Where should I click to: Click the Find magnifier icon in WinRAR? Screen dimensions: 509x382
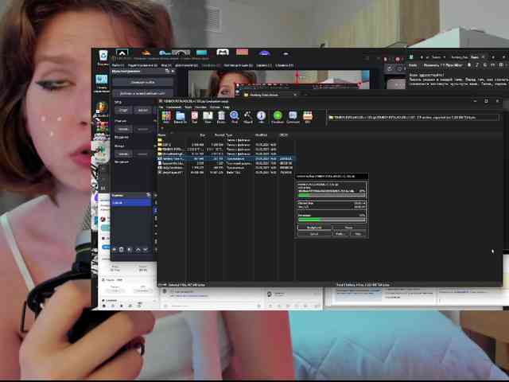[235, 116]
